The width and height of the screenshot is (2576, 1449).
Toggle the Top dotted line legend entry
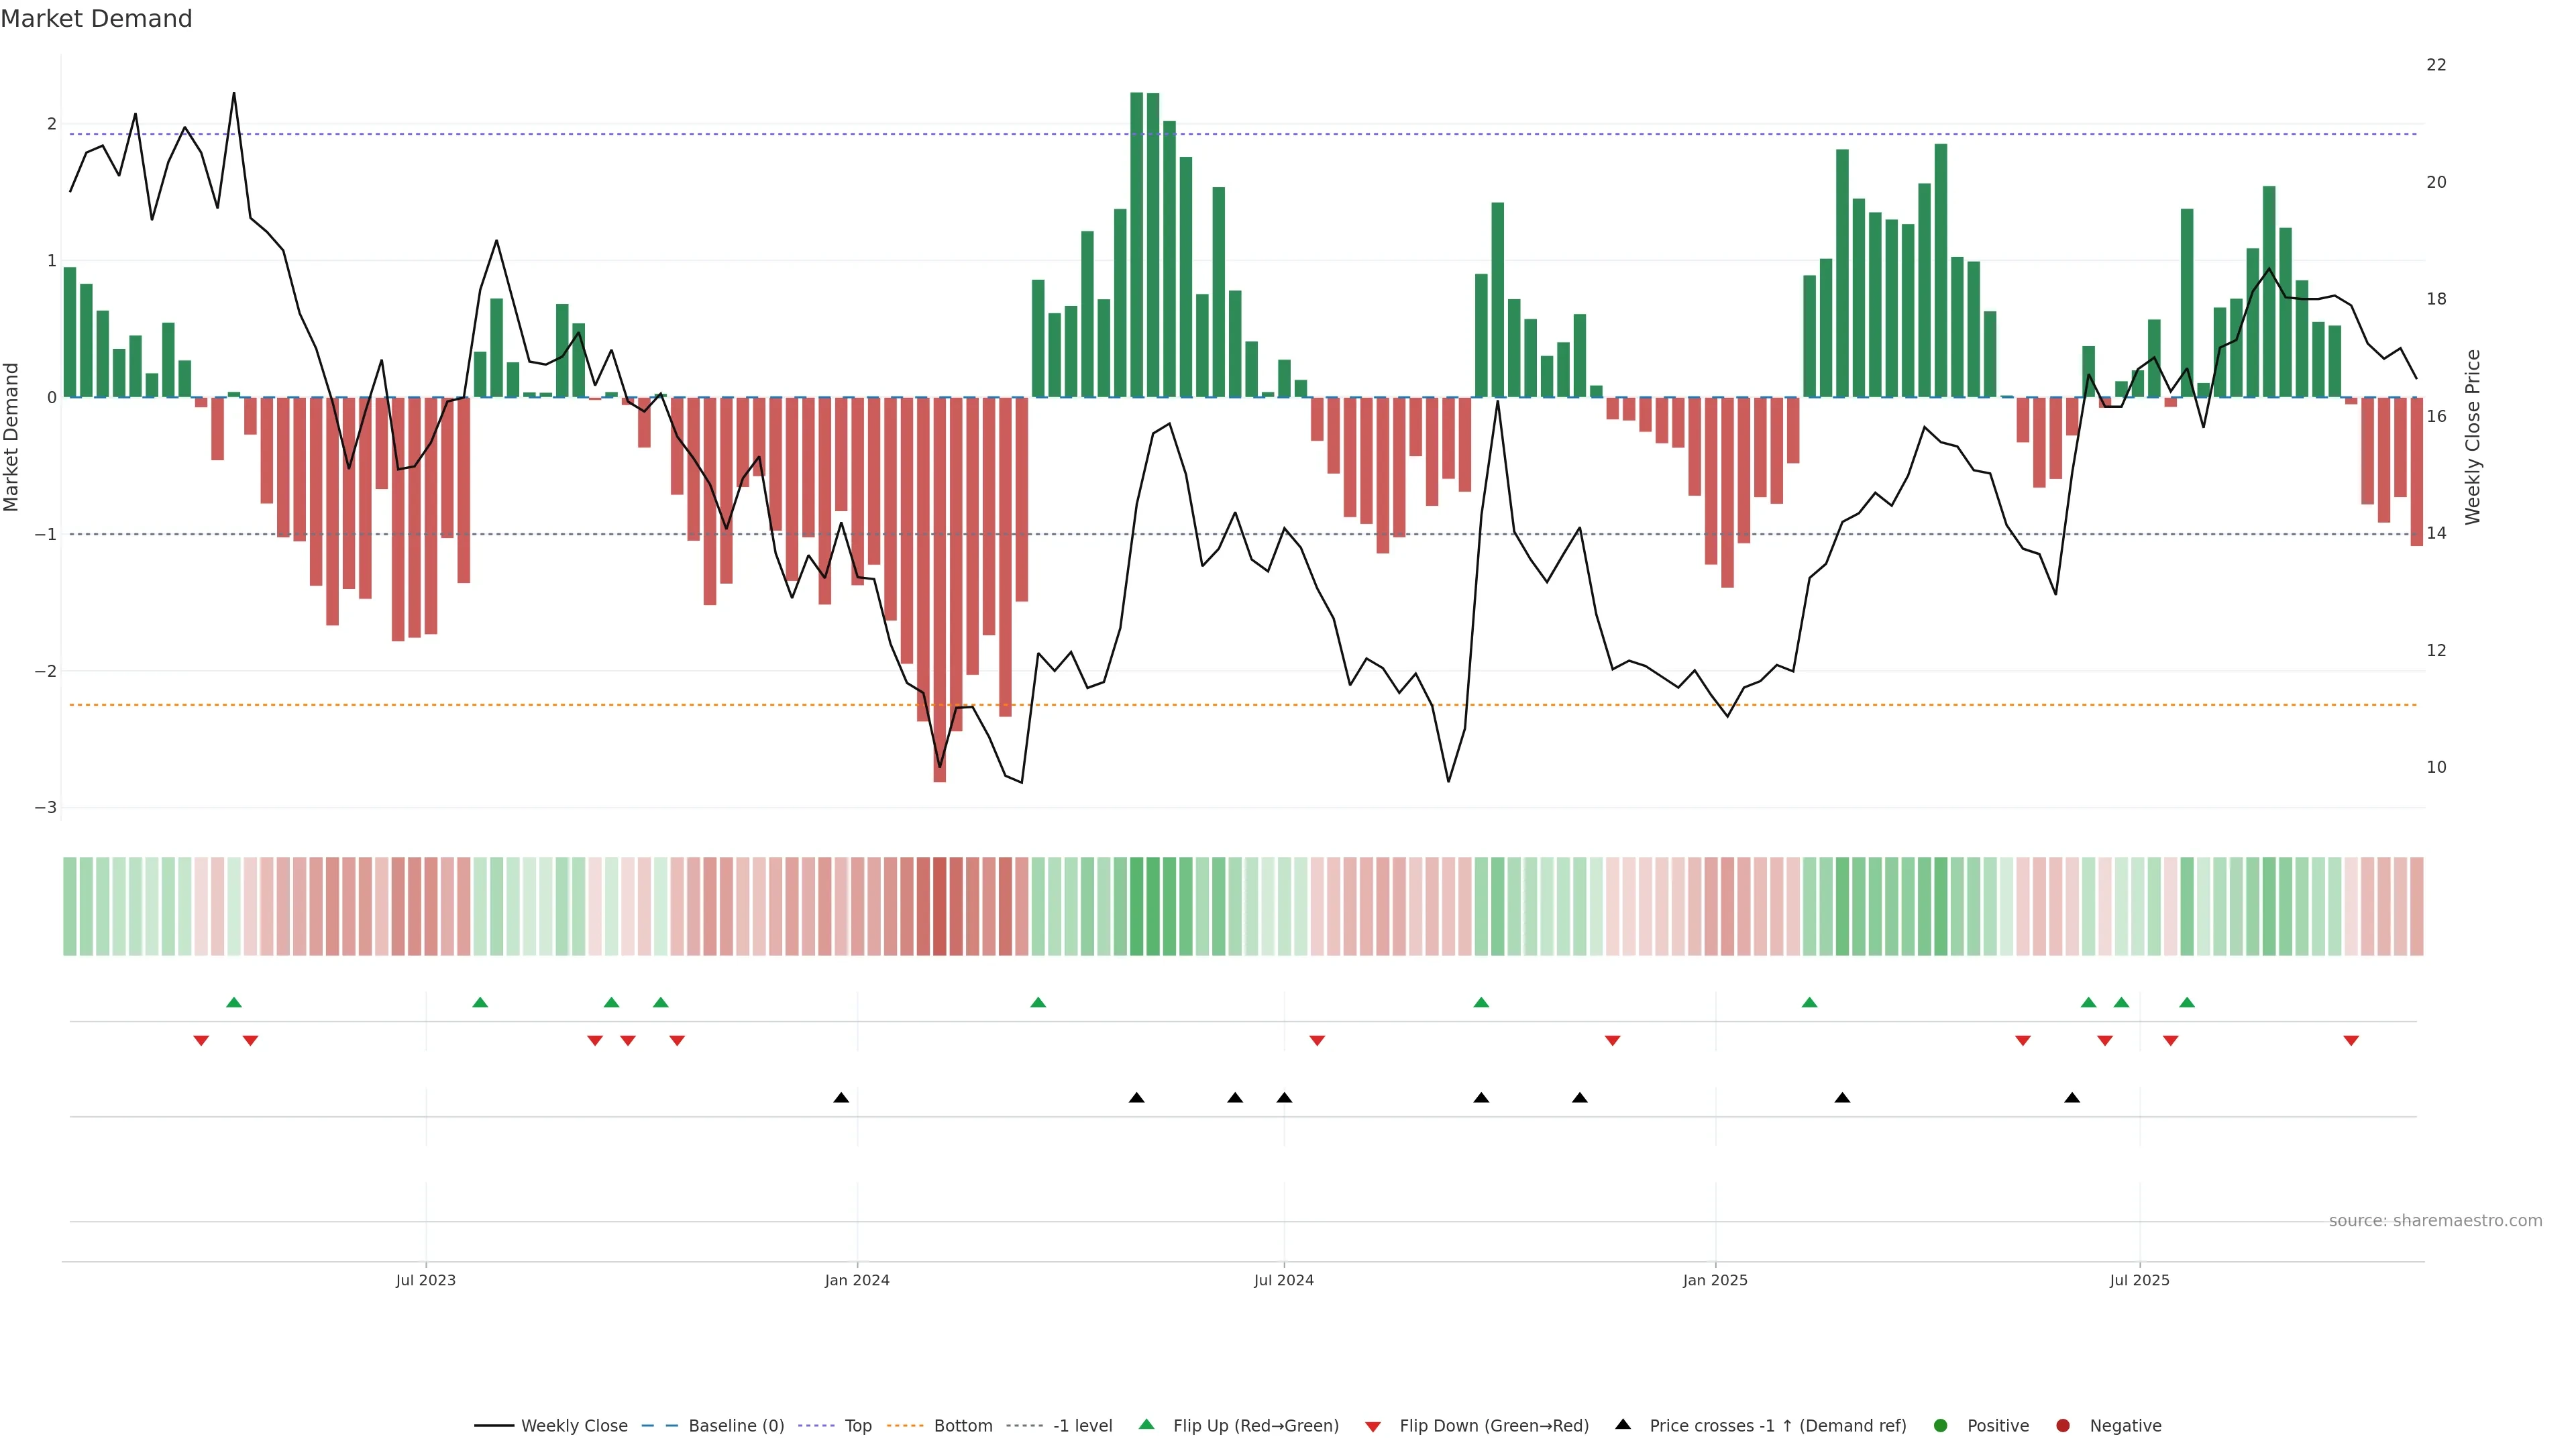[857, 1426]
